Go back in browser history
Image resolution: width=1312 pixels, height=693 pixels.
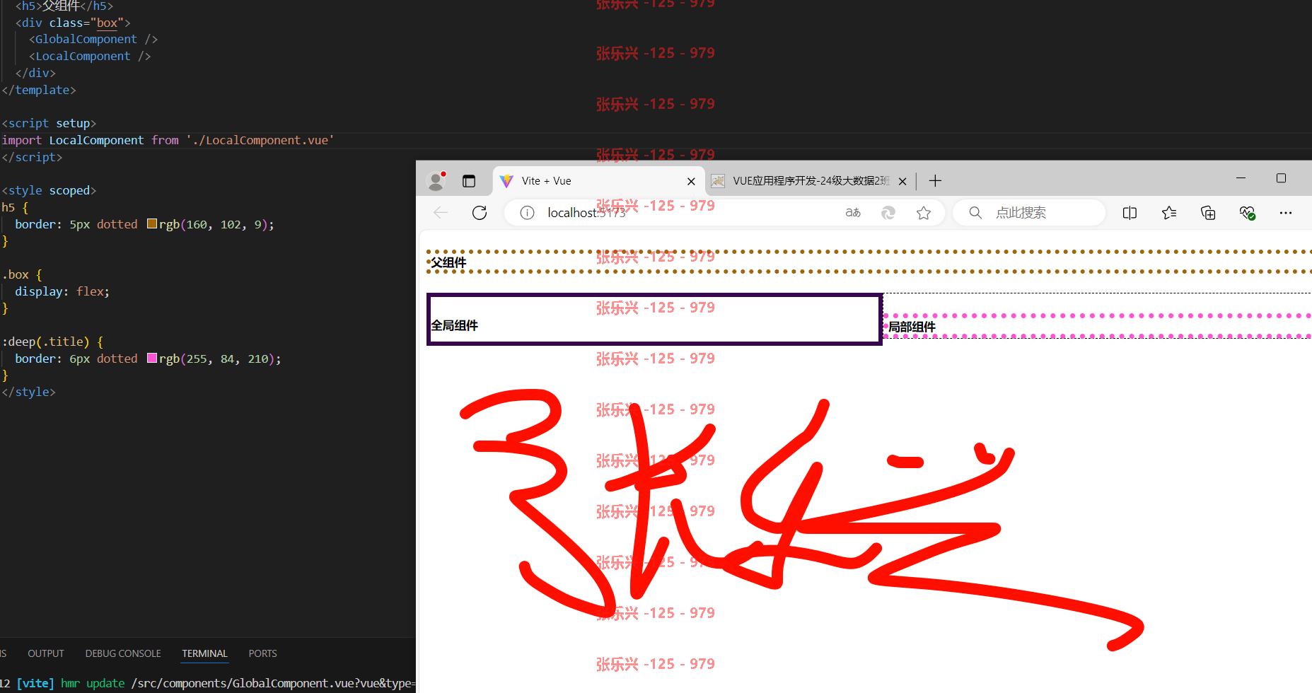441,213
